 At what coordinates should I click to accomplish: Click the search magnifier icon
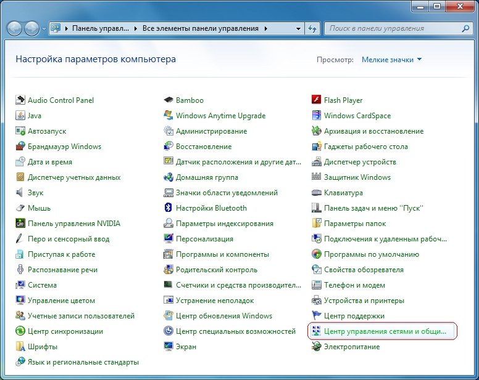click(x=466, y=29)
